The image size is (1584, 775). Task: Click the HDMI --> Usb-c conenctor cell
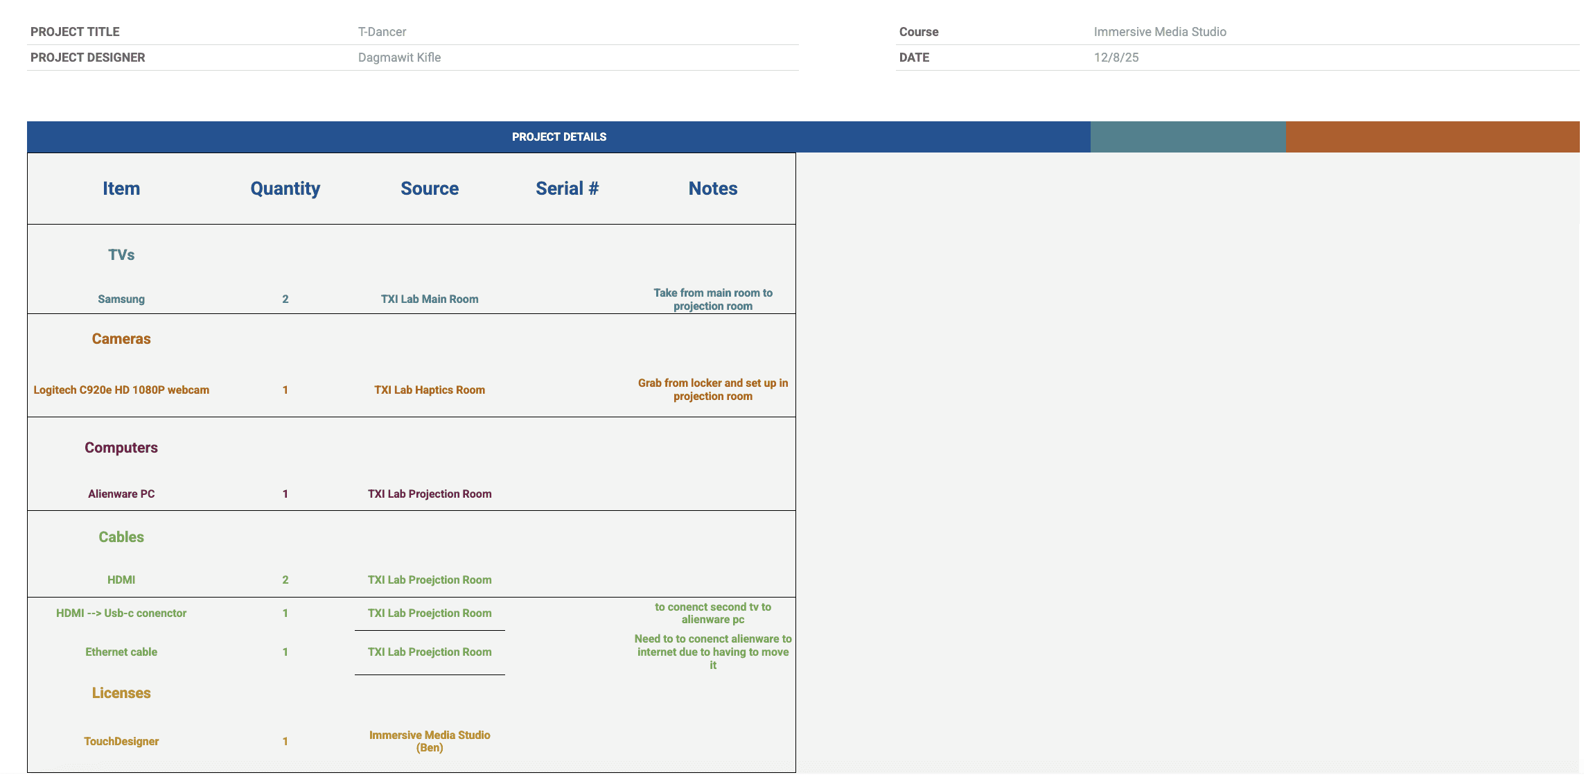tap(121, 613)
